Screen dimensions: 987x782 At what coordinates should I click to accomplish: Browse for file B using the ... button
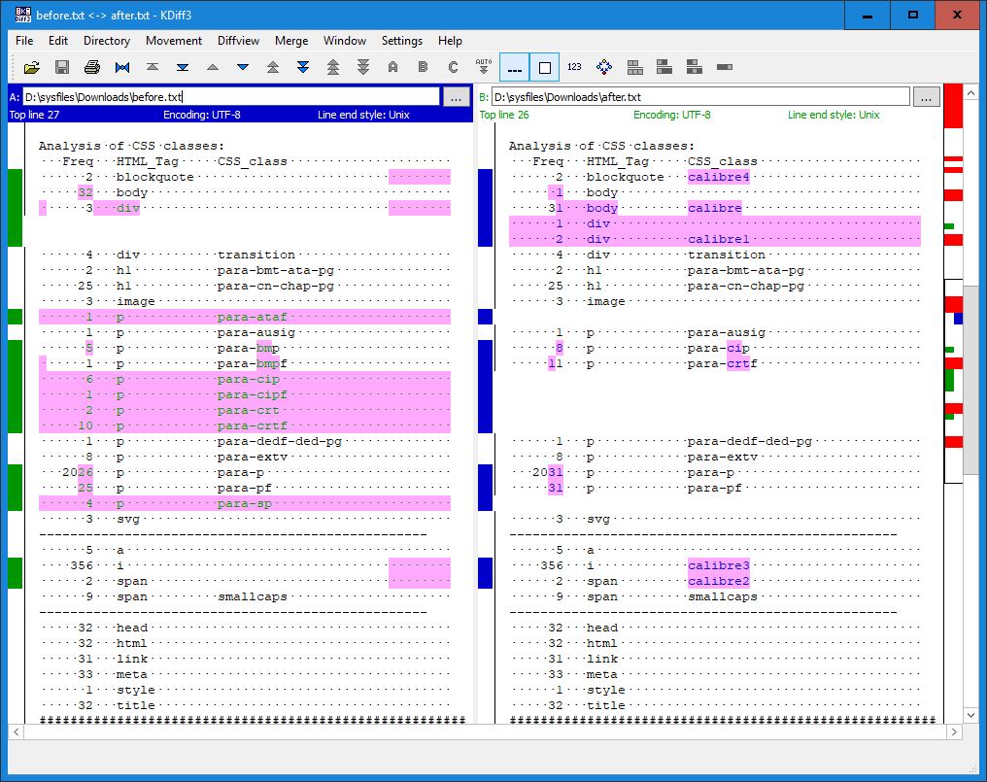click(x=927, y=97)
